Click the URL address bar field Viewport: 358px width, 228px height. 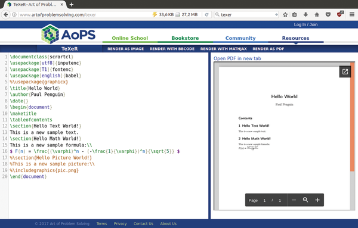click(x=85, y=14)
